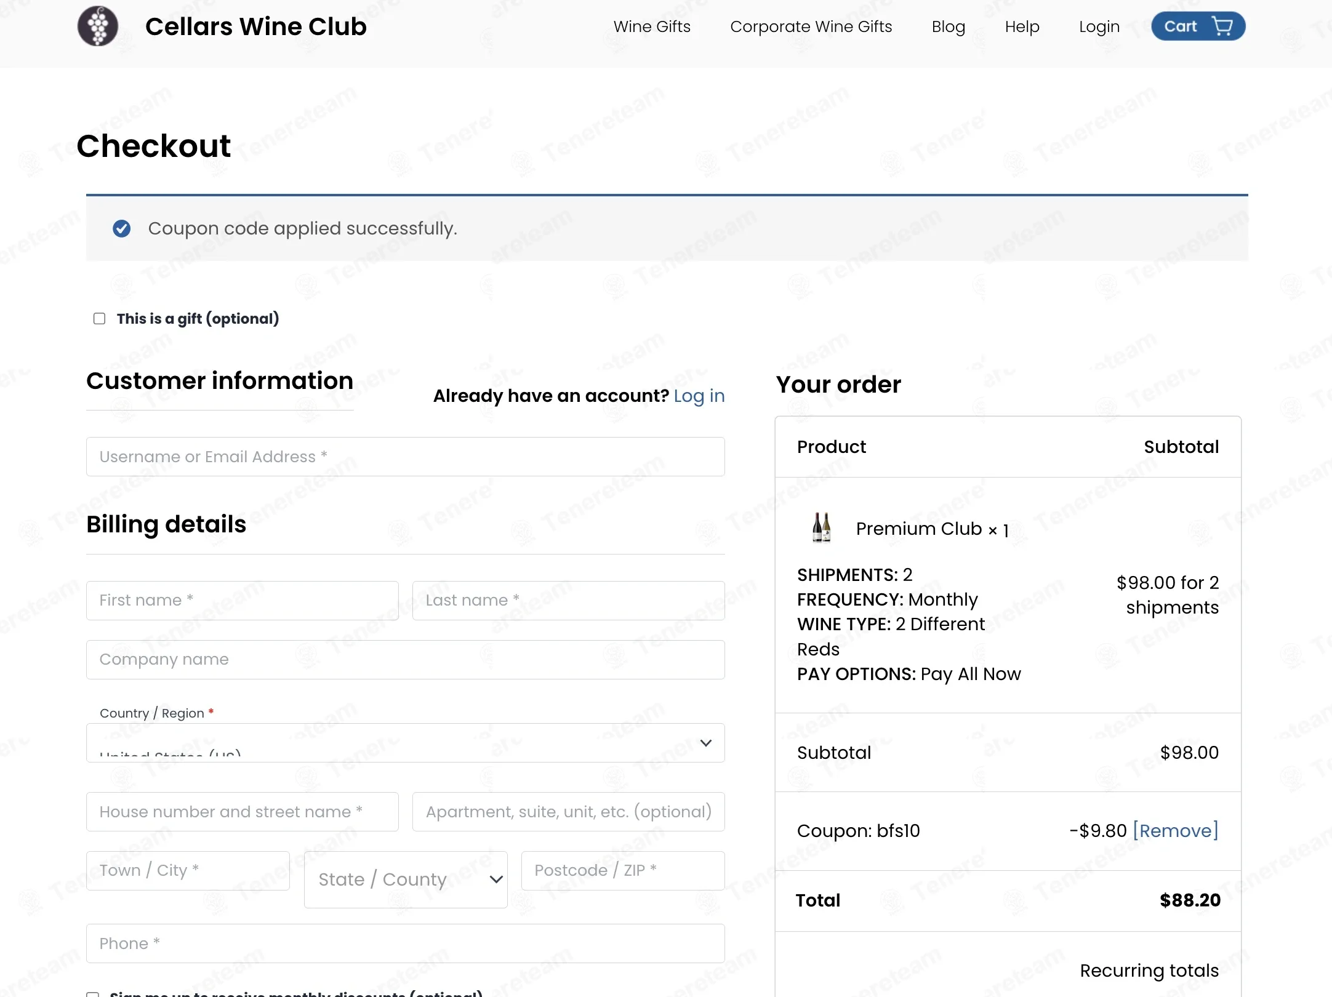This screenshot has height=997, width=1332.
Task: Tick the monthly discounts signup checkbox
Action: click(x=92, y=994)
